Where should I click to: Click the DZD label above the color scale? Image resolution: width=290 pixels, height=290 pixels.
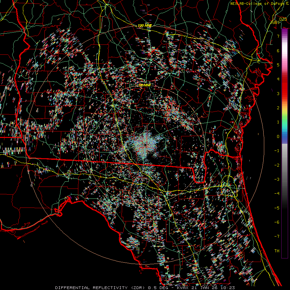[x=283, y=19]
